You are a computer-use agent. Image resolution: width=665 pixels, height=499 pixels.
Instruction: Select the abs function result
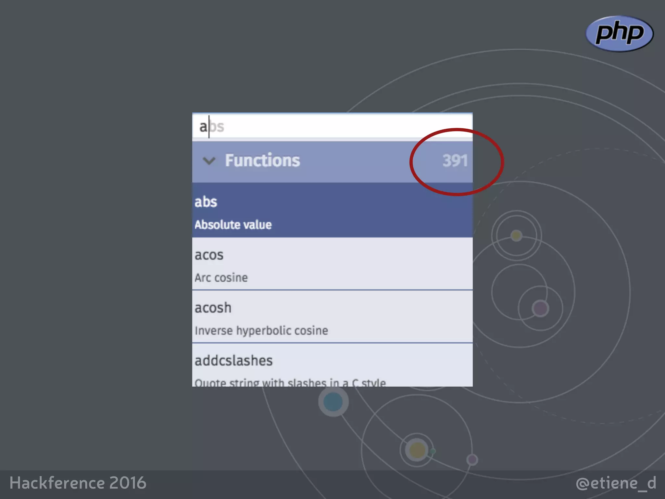pos(206,202)
